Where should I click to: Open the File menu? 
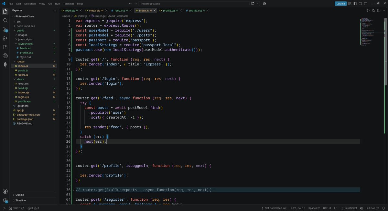point(11,4)
